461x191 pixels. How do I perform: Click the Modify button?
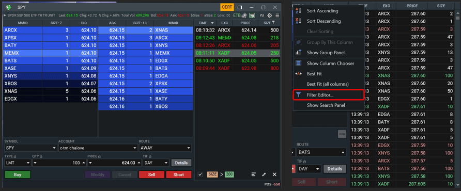[x=97, y=174]
